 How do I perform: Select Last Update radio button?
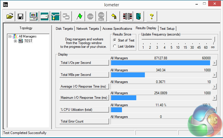[x=115, y=46]
